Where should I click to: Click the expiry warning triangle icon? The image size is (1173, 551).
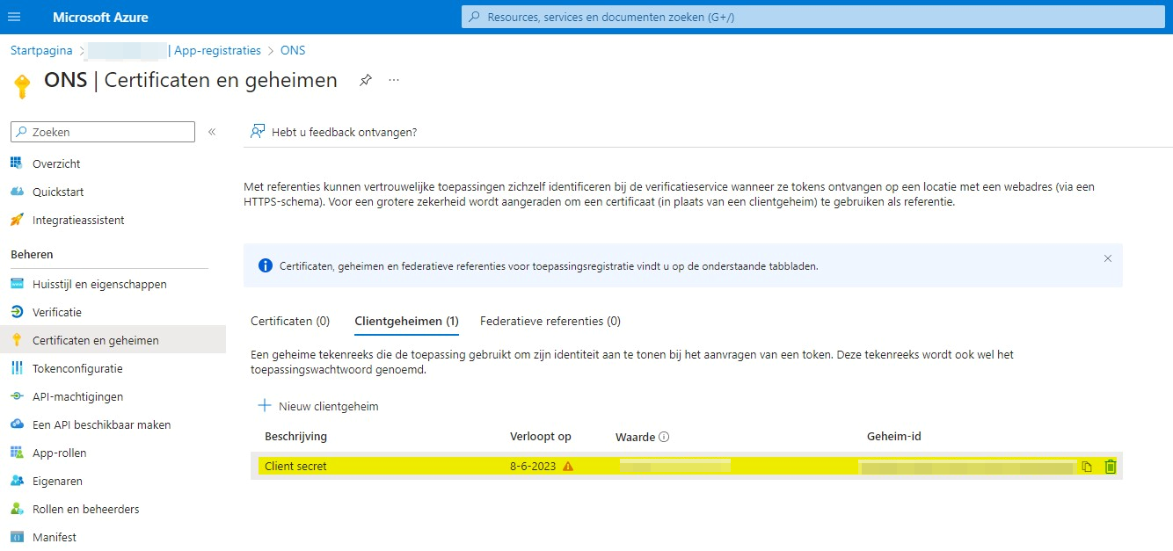coord(568,467)
